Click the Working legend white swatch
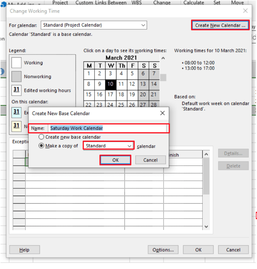The height and width of the screenshot is (269, 257). pyautogui.click(x=16, y=63)
